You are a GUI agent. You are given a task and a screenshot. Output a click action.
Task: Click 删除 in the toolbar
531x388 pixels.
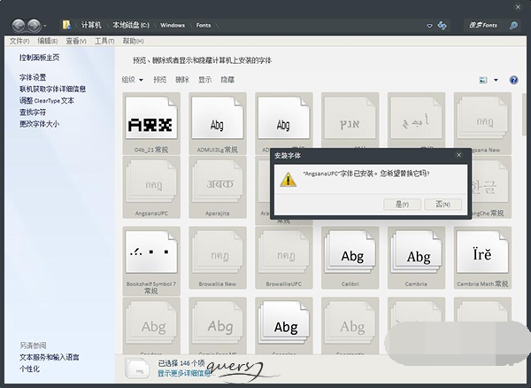182,80
